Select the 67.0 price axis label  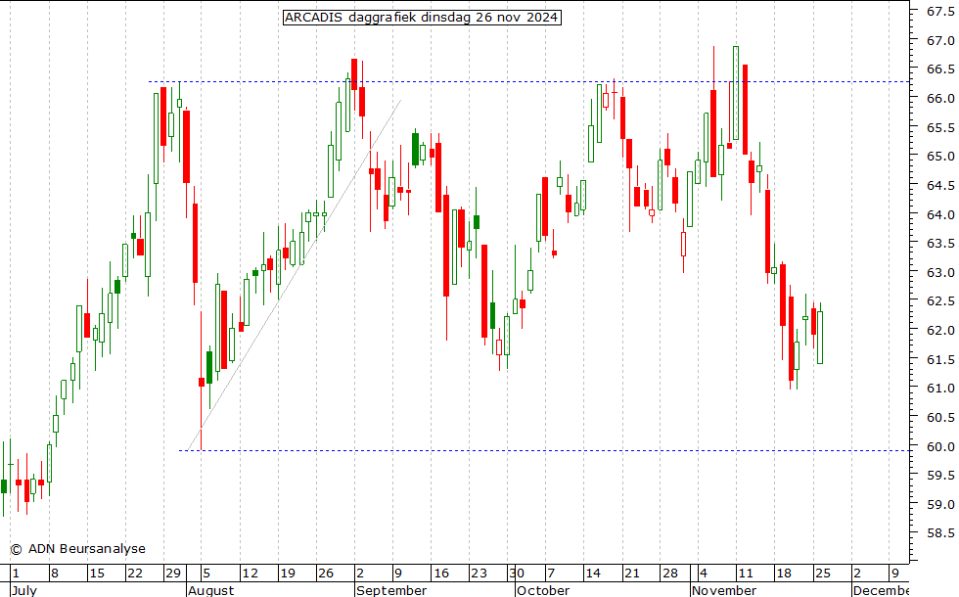click(940, 40)
